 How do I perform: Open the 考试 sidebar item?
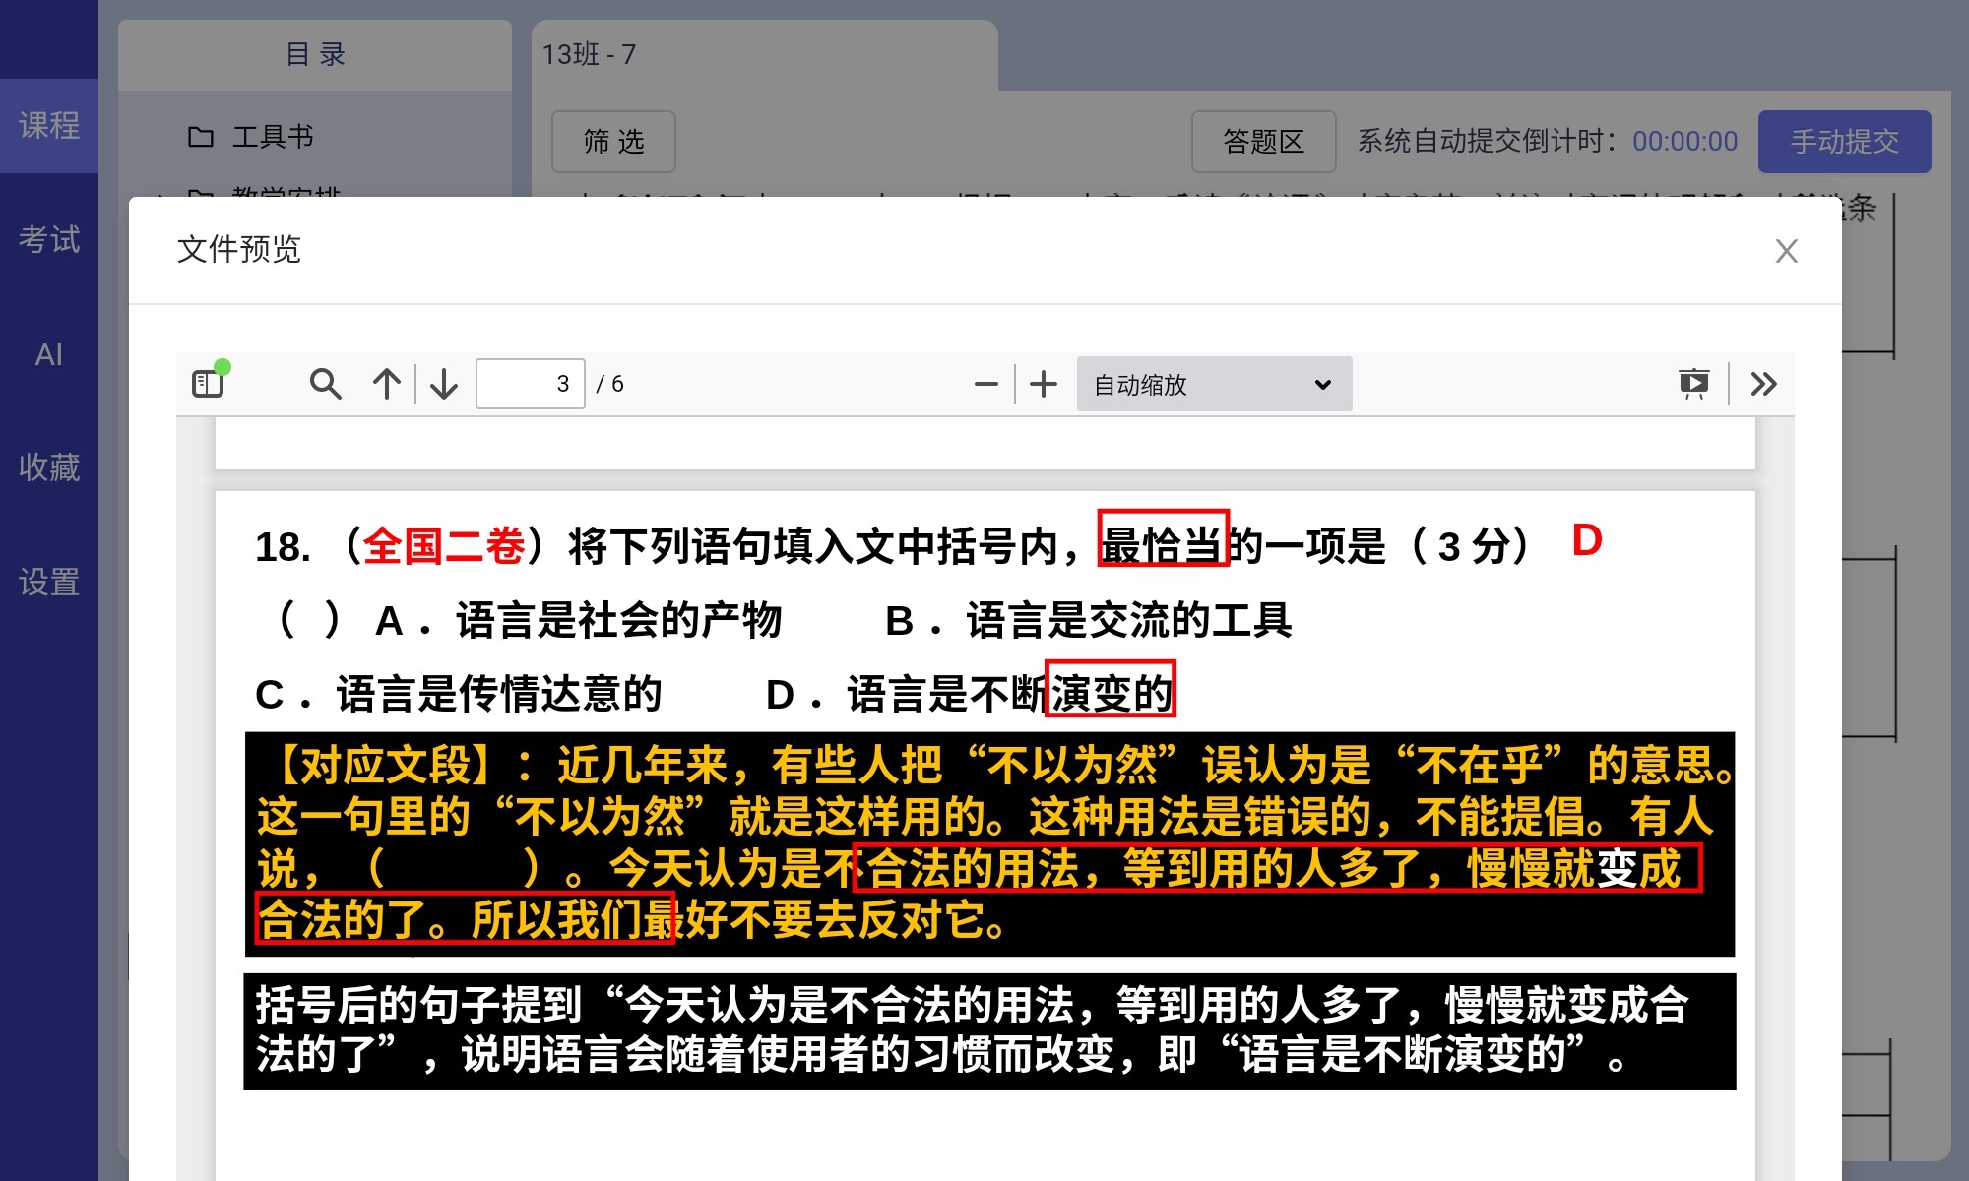(x=49, y=239)
